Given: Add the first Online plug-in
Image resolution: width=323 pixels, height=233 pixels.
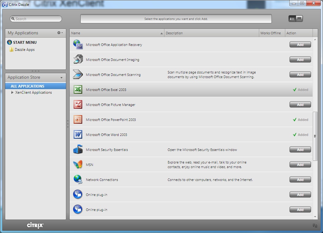Looking at the screenshot, I should (x=300, y=195).
